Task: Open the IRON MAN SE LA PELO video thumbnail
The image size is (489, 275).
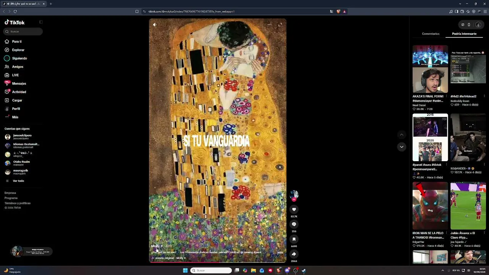Action: 430,206
